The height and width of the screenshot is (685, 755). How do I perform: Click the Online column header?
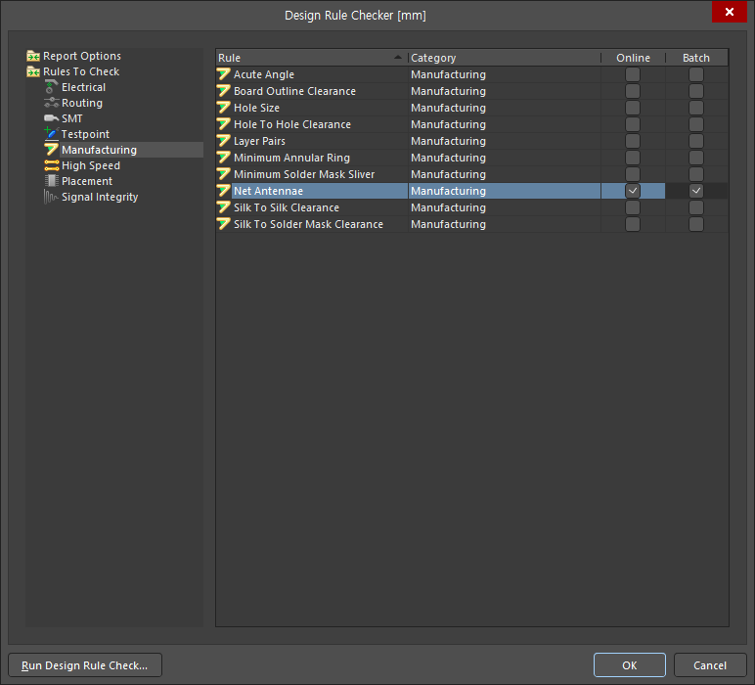633,58
